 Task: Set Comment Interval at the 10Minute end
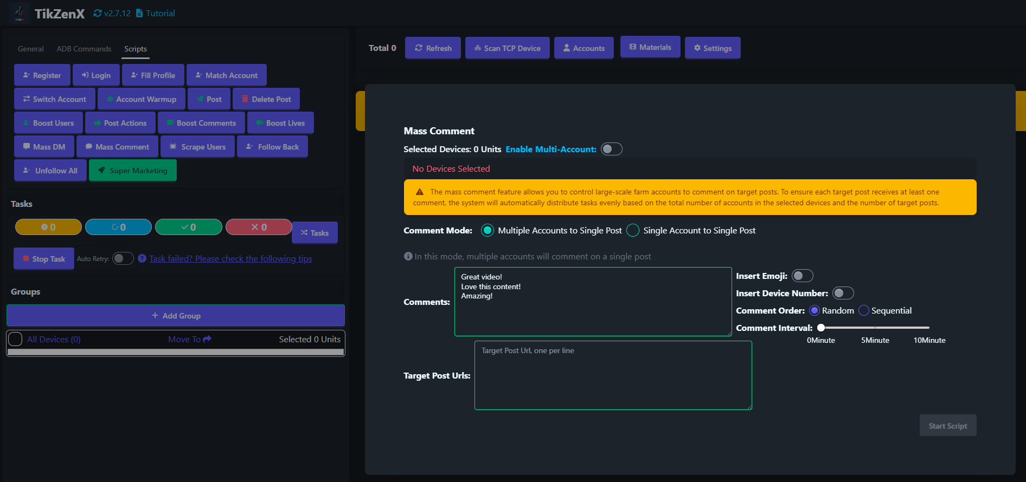[x=929, y=328]
